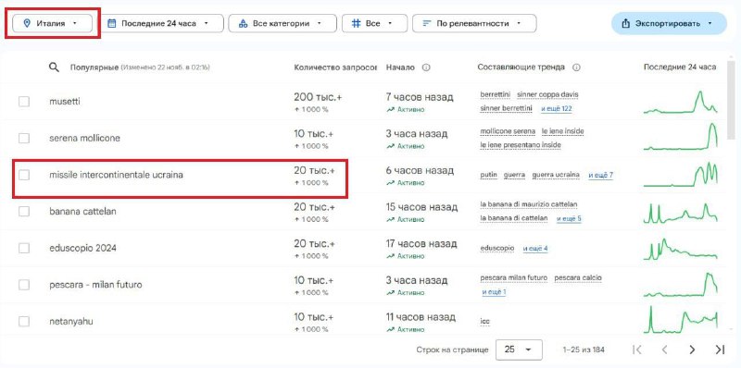
Task: Go to last page of results
Action: 720,350
